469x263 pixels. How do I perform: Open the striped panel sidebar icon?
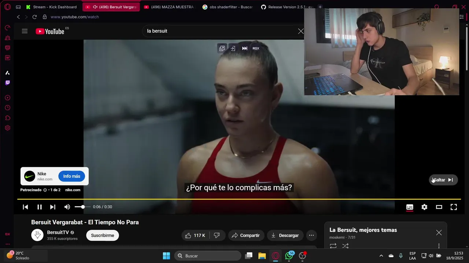[x=7, y=47]
